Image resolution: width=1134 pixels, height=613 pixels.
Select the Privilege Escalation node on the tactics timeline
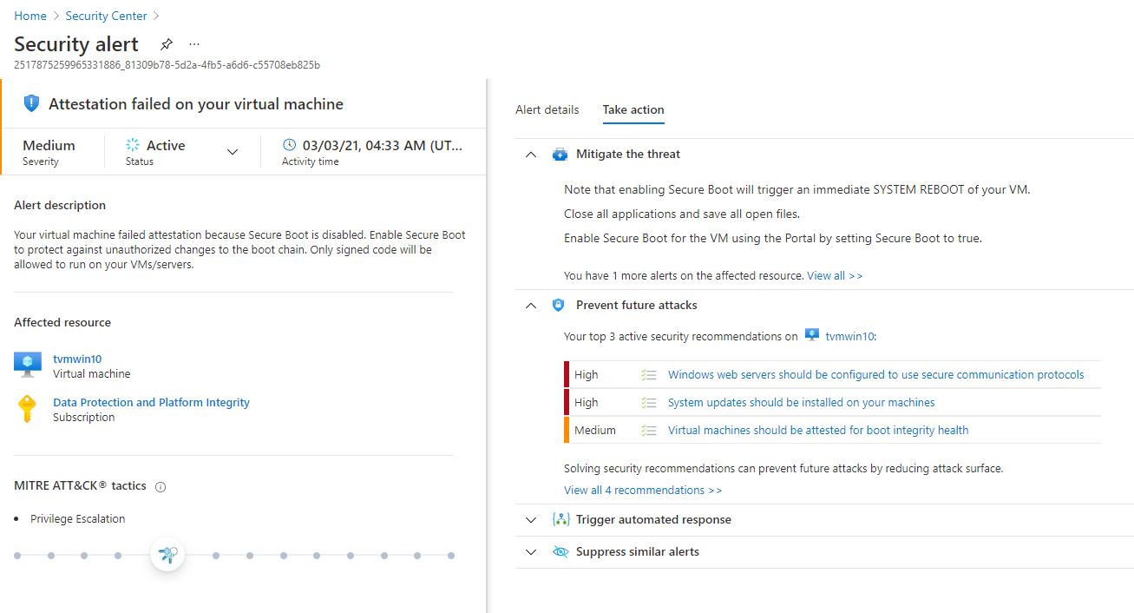coord(167,554)
